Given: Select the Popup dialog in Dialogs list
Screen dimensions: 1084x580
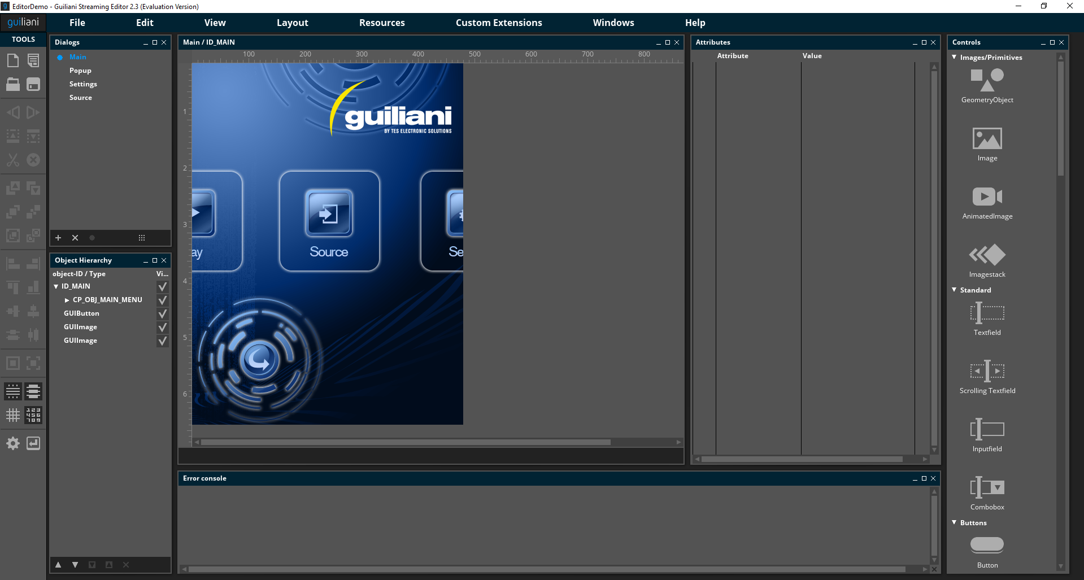Looking at the screenshot, I should [x=80, y=71].
